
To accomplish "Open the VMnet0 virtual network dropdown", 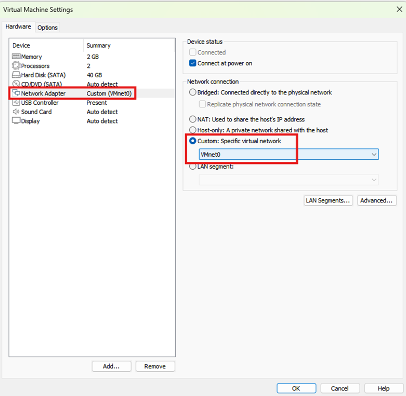I will point(289,154).
